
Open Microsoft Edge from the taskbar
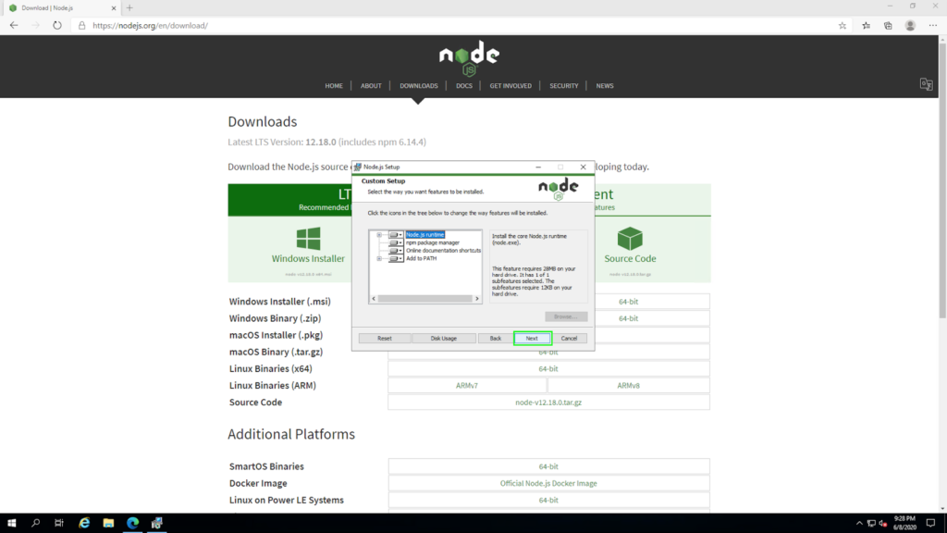(132, 523)
